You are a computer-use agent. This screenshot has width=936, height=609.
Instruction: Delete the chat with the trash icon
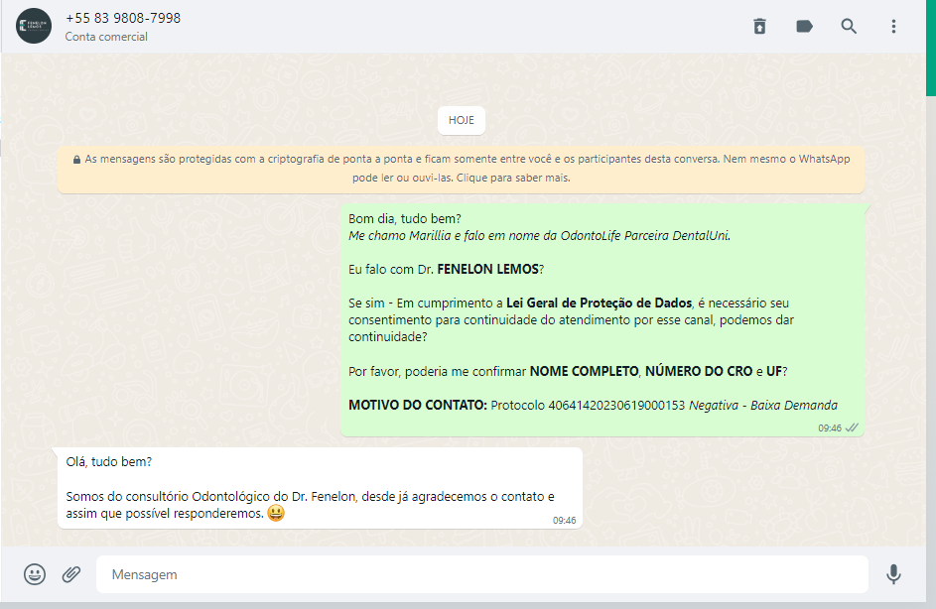pos(759,26)
